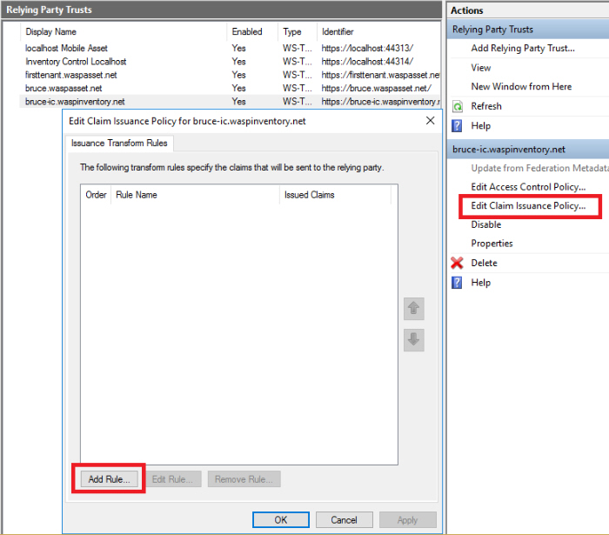Move rule up with the up arrow
This screenshot has width=609, height=535.
tap(414, 308)
